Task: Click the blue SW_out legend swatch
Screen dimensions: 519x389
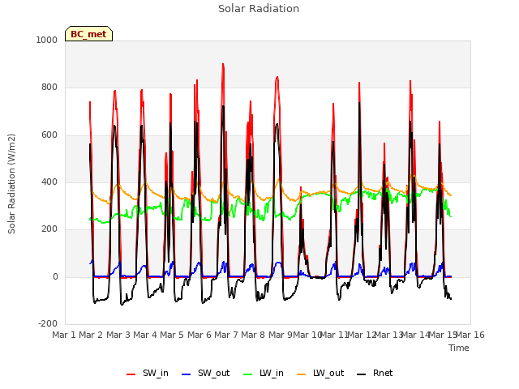Action: (187, 374)
